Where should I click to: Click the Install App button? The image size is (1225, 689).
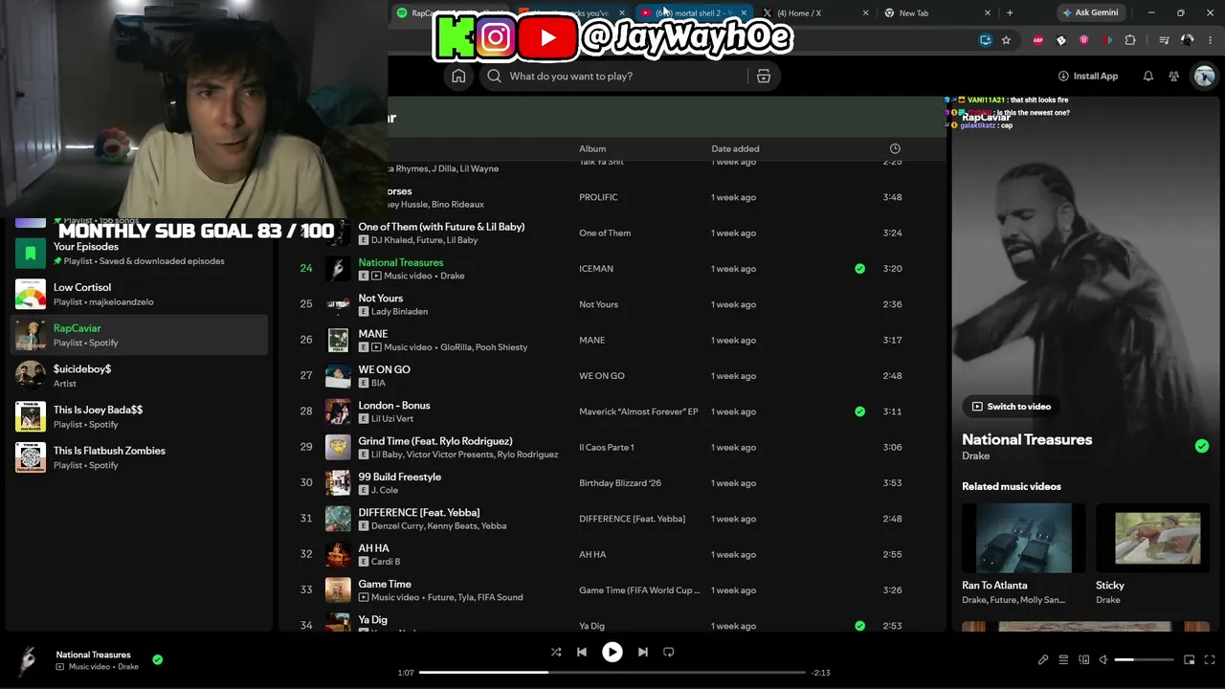(x=1088, y=77)
